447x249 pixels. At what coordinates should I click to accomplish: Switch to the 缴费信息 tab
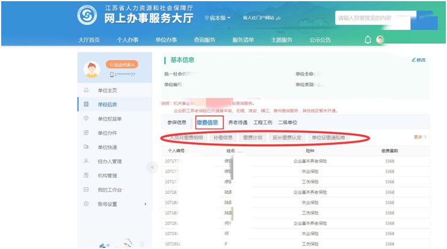[208, 123]
